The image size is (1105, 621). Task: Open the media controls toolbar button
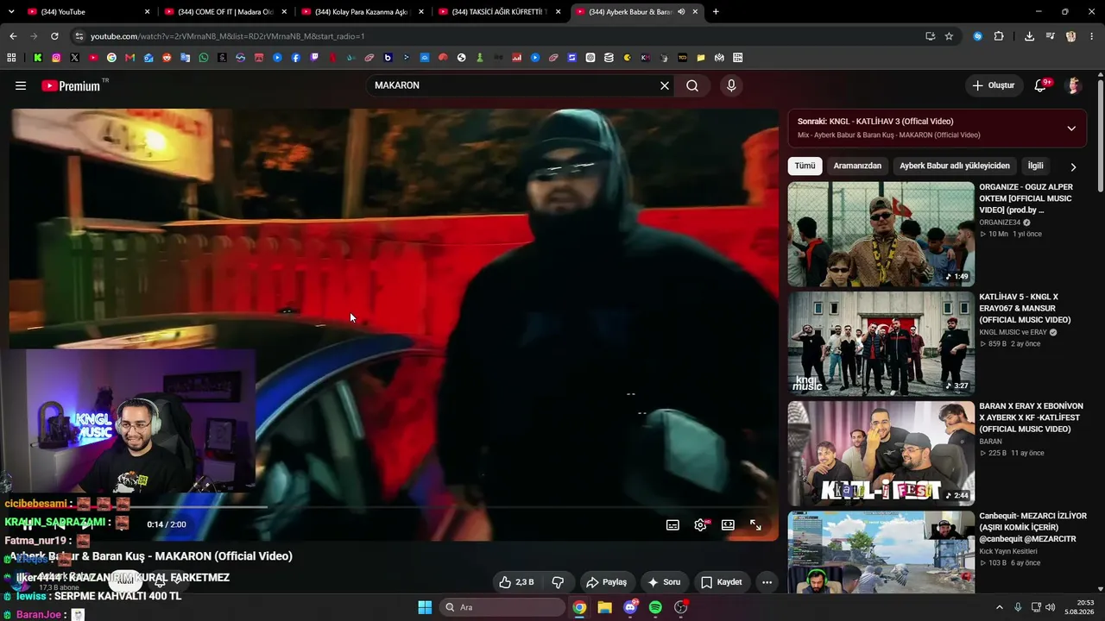[x=1050, y=36]
